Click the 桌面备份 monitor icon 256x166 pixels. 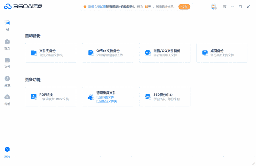(x=205, y=53)
